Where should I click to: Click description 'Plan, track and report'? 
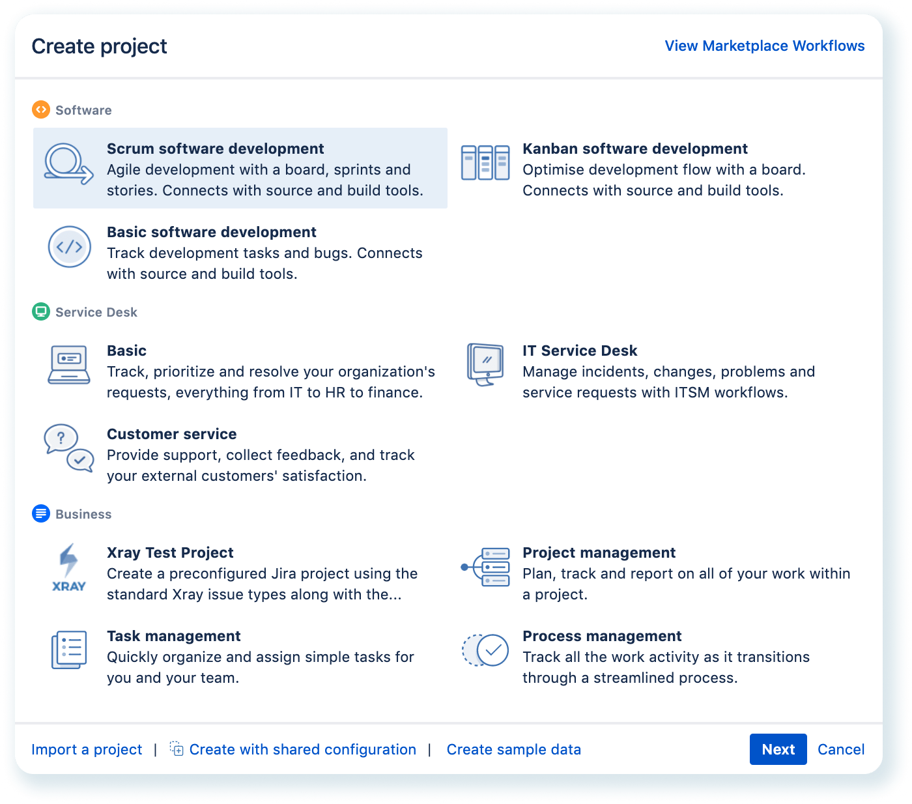[x=686, y=584]
